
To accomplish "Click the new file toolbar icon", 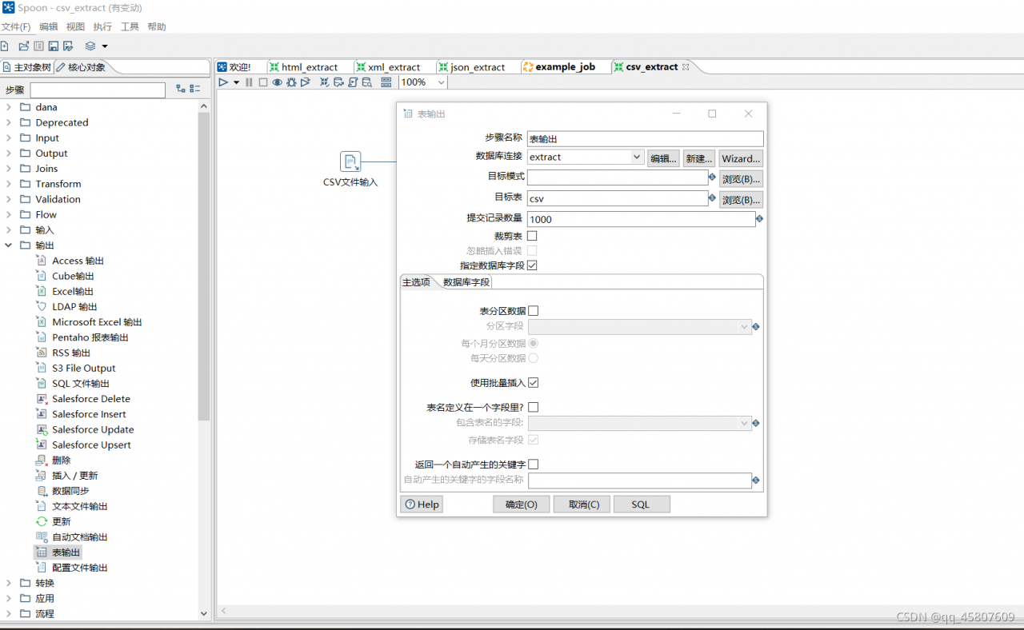I will (x=5, y=46).
